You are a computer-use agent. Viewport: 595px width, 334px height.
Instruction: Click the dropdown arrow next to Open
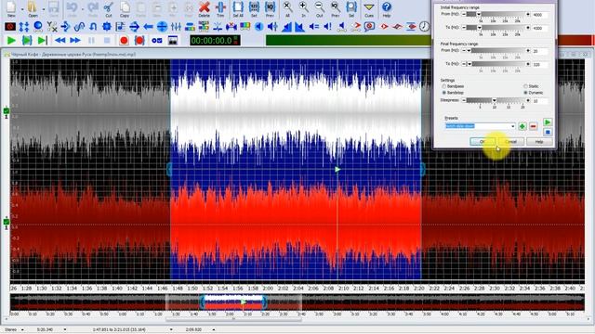pyautogui.click(x=43, y=8)
